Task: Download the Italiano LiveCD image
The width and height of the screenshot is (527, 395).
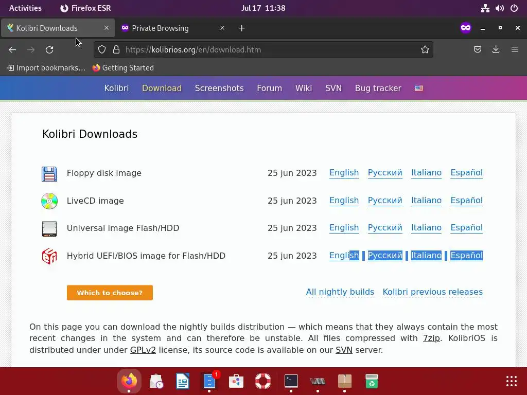Action: point(426,201)
